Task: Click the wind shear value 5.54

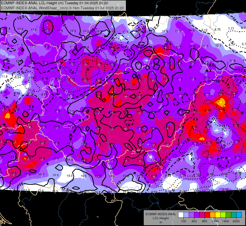Action: (x=18, y=77)
